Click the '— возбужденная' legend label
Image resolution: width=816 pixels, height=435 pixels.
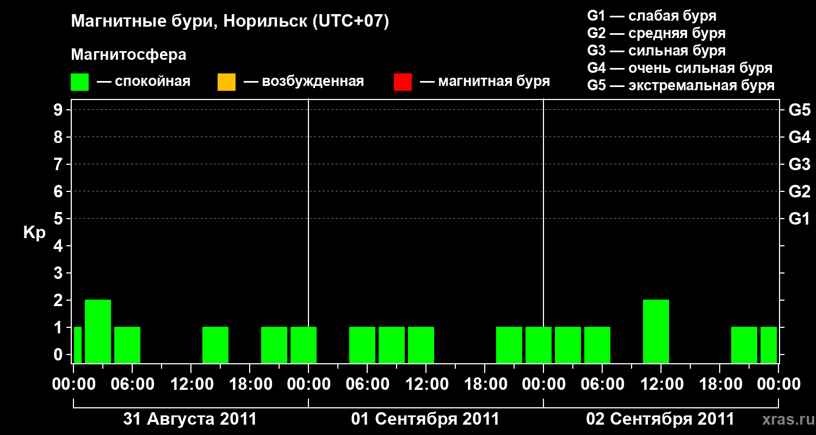click(304, 82)
